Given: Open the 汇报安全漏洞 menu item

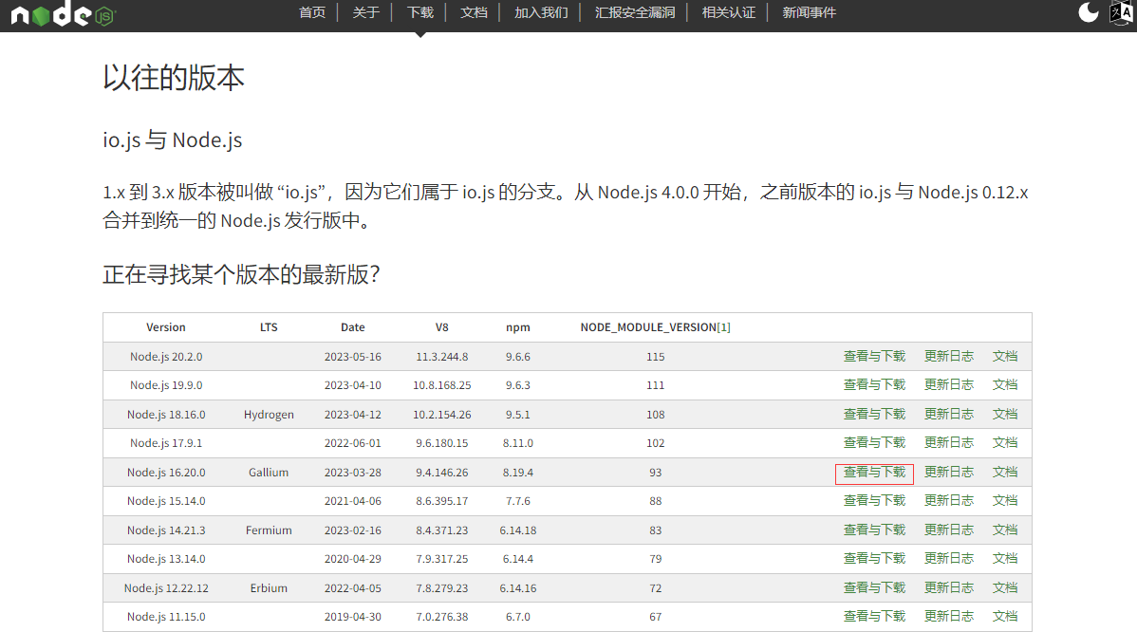Looking at the screenshot, I should coord(635,12).
